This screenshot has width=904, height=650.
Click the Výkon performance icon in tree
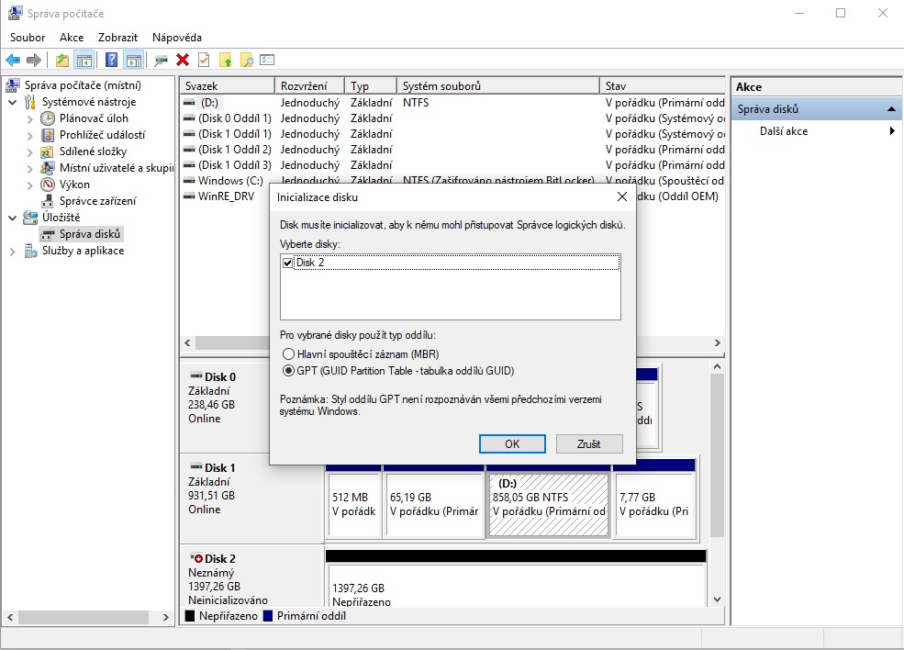click(x=49, y=185)
